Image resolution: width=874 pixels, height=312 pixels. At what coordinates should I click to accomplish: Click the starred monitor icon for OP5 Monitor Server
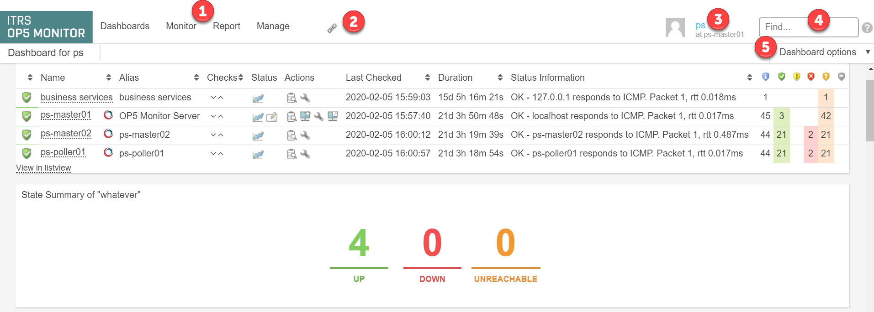[305, 116]
